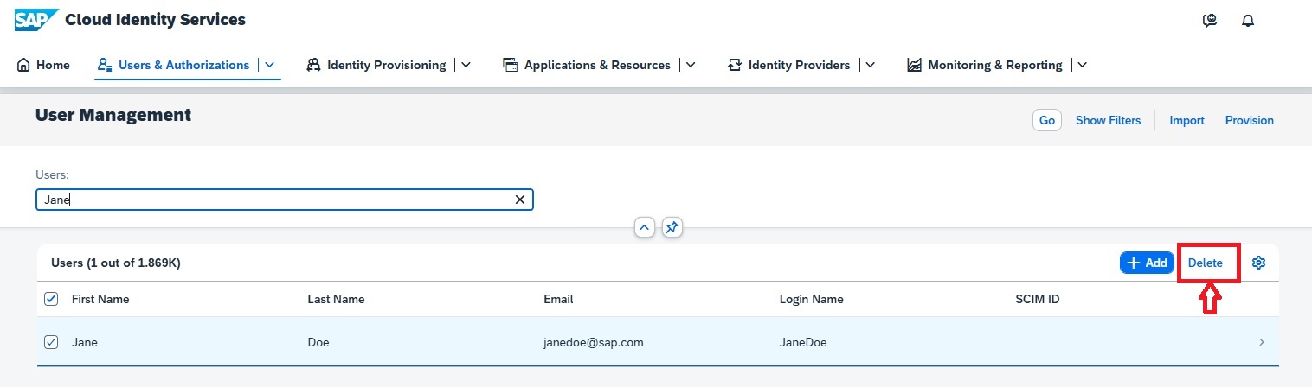Expand the Applications & Resources dropdown arrow
The width and height of the screenshot is (1312, 387).
tap(690, 65)
